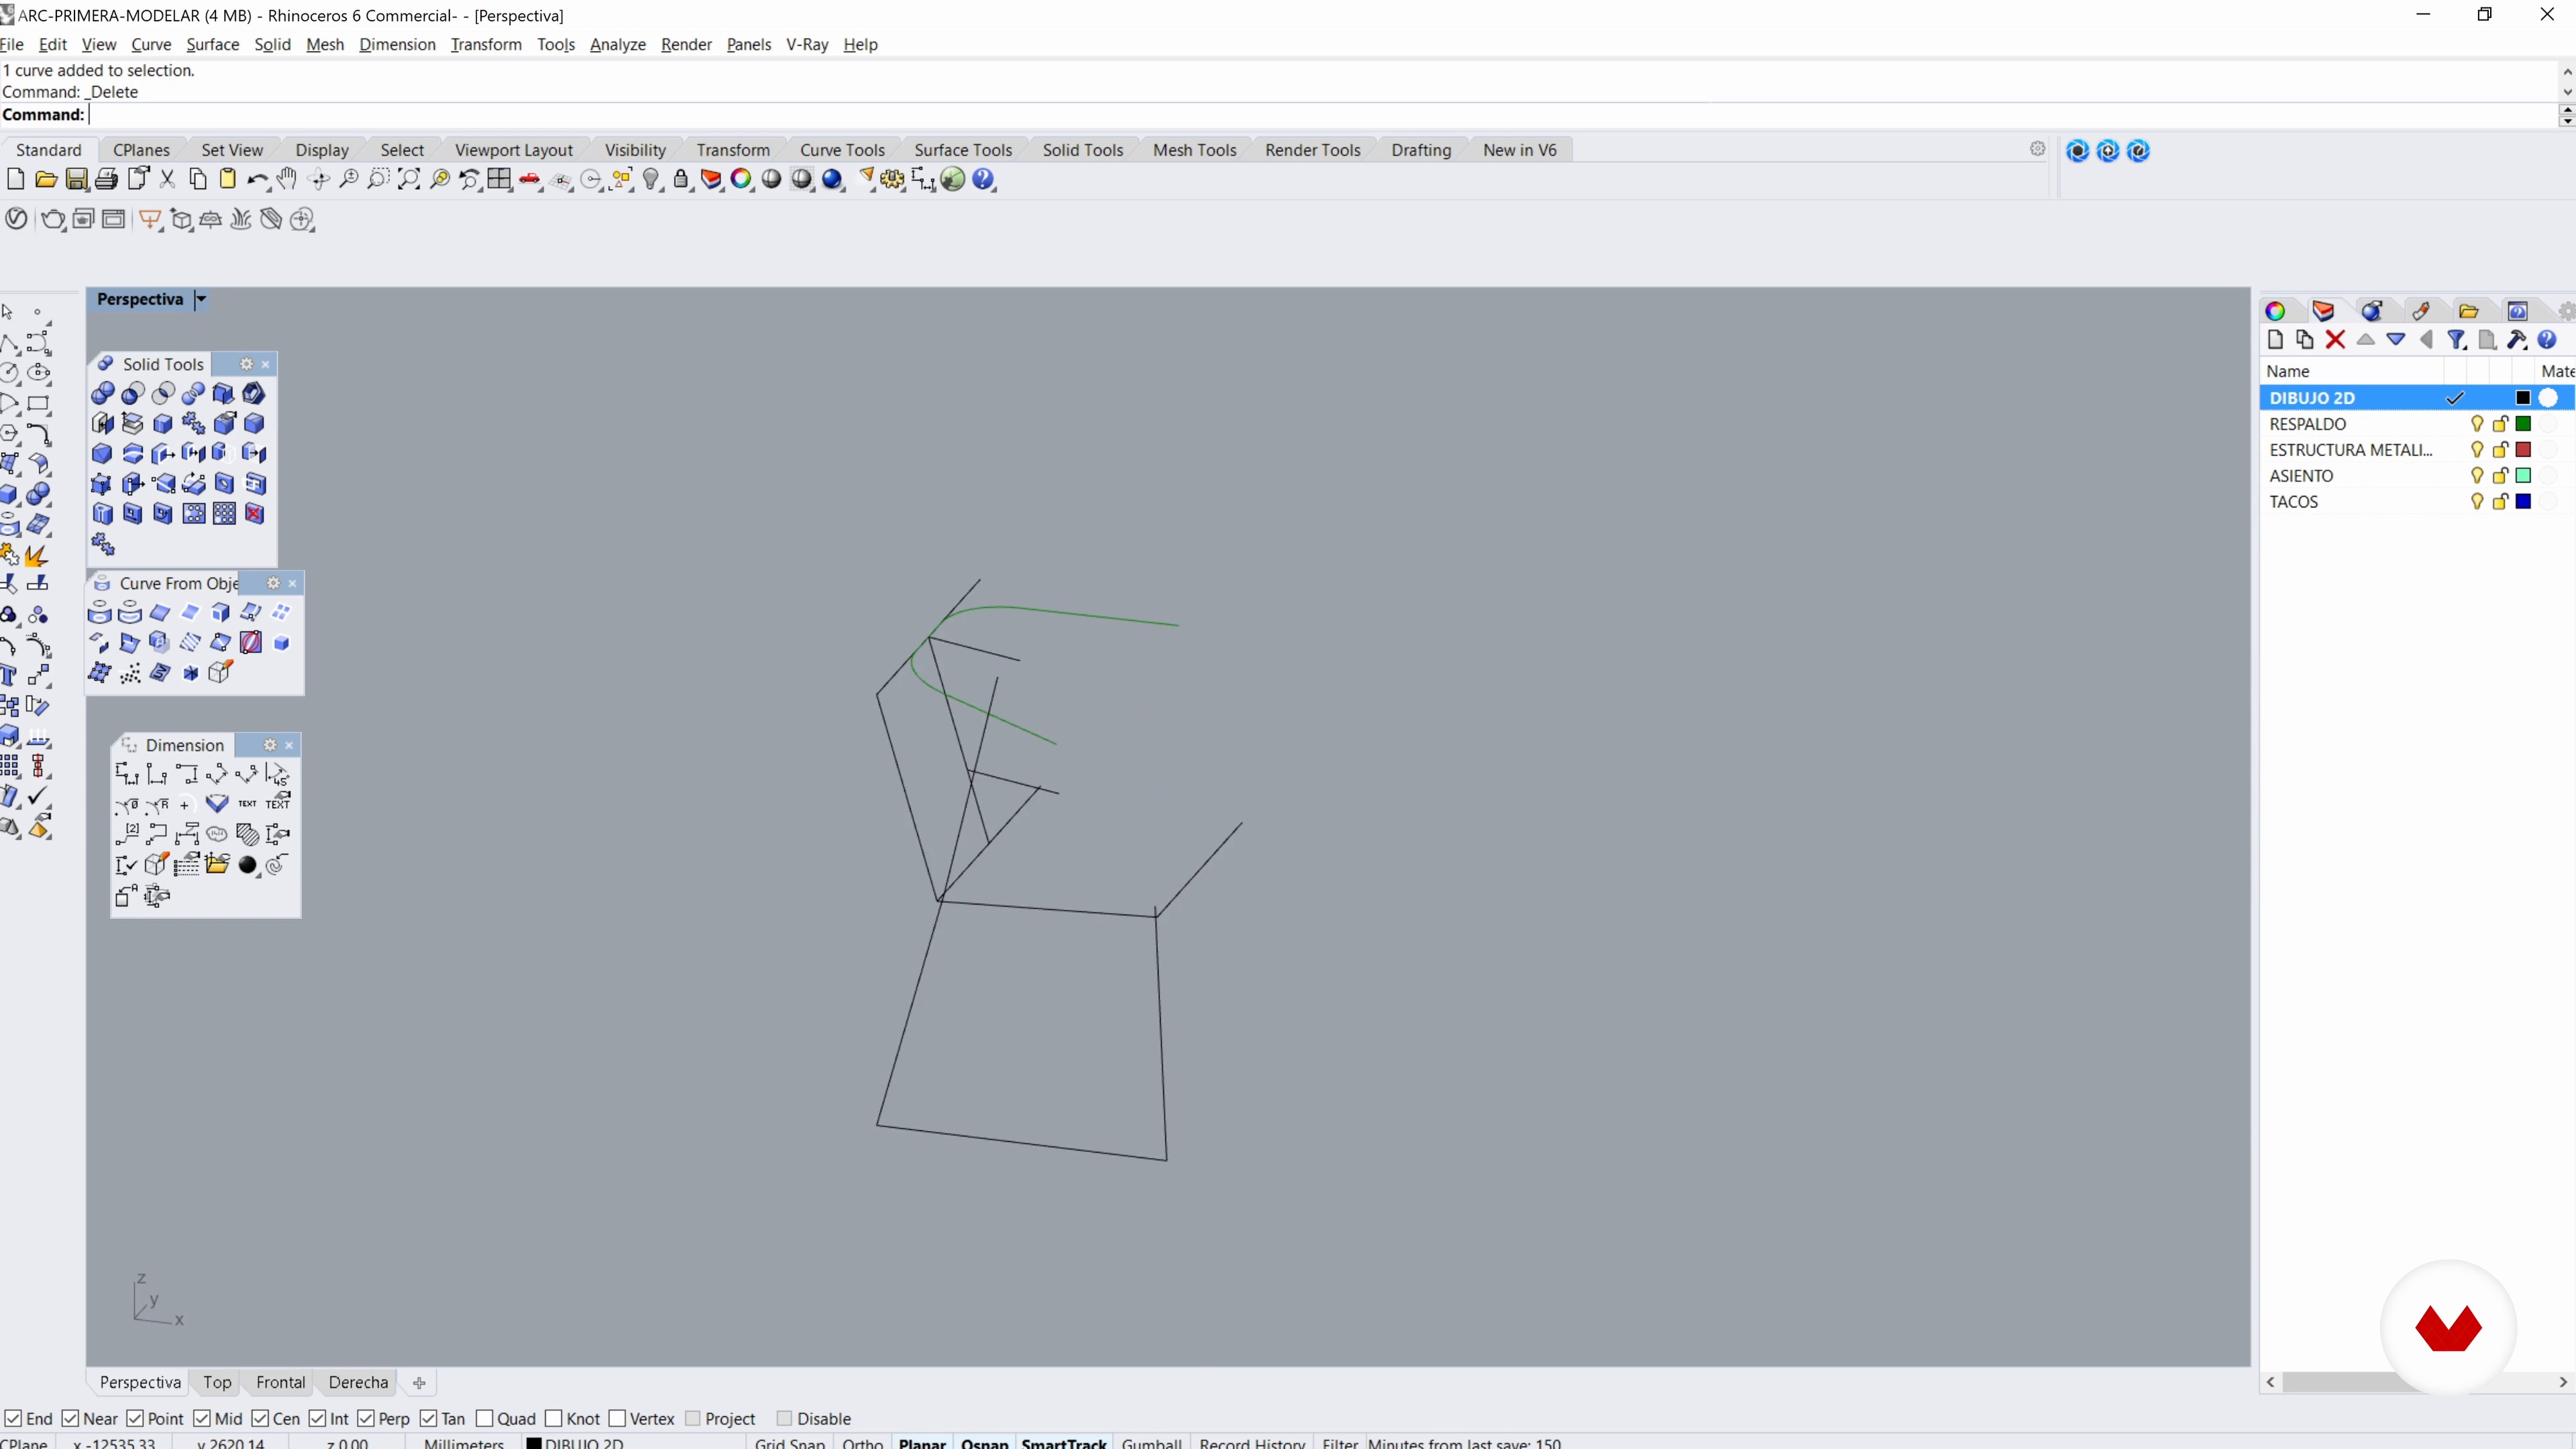This screenshot has height=1449, width=2576.
Task: Switch to the Frontal viewport tab
Action: pyautogui.click(x=280, y=1382)
